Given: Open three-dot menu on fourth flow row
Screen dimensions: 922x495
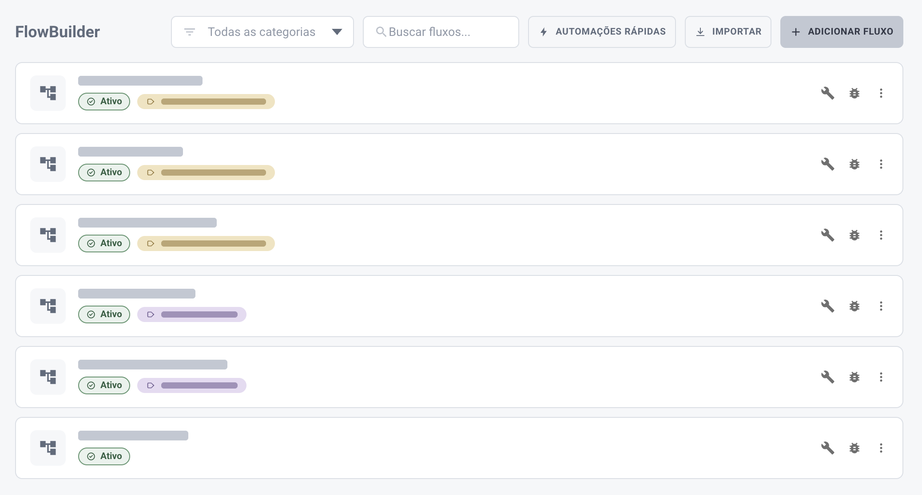Looking at the screenshot, I should pos(881,306).
